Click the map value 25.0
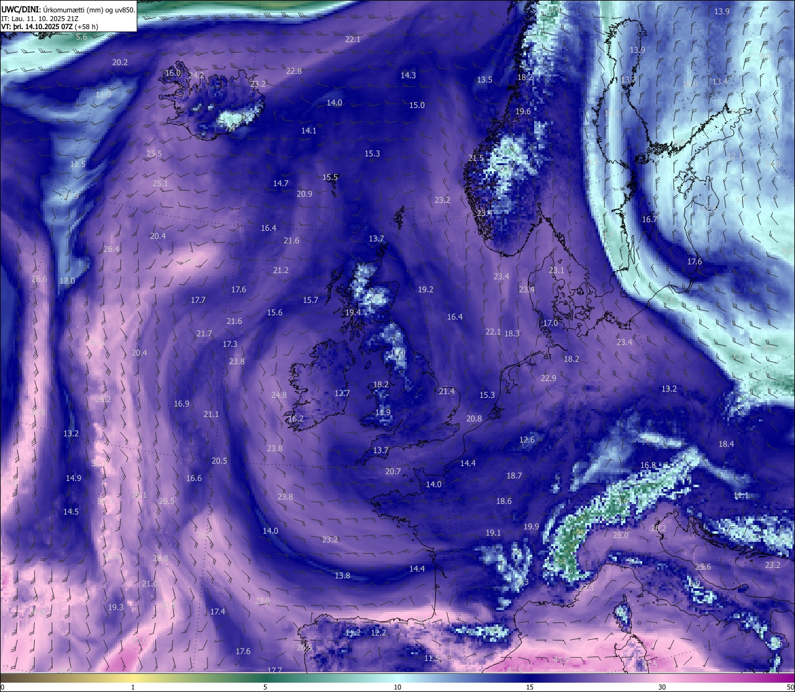Screen dimensions: 795x692 coord(620,536)
